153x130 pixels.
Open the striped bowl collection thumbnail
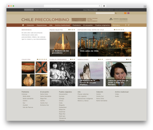coord(28,68)
